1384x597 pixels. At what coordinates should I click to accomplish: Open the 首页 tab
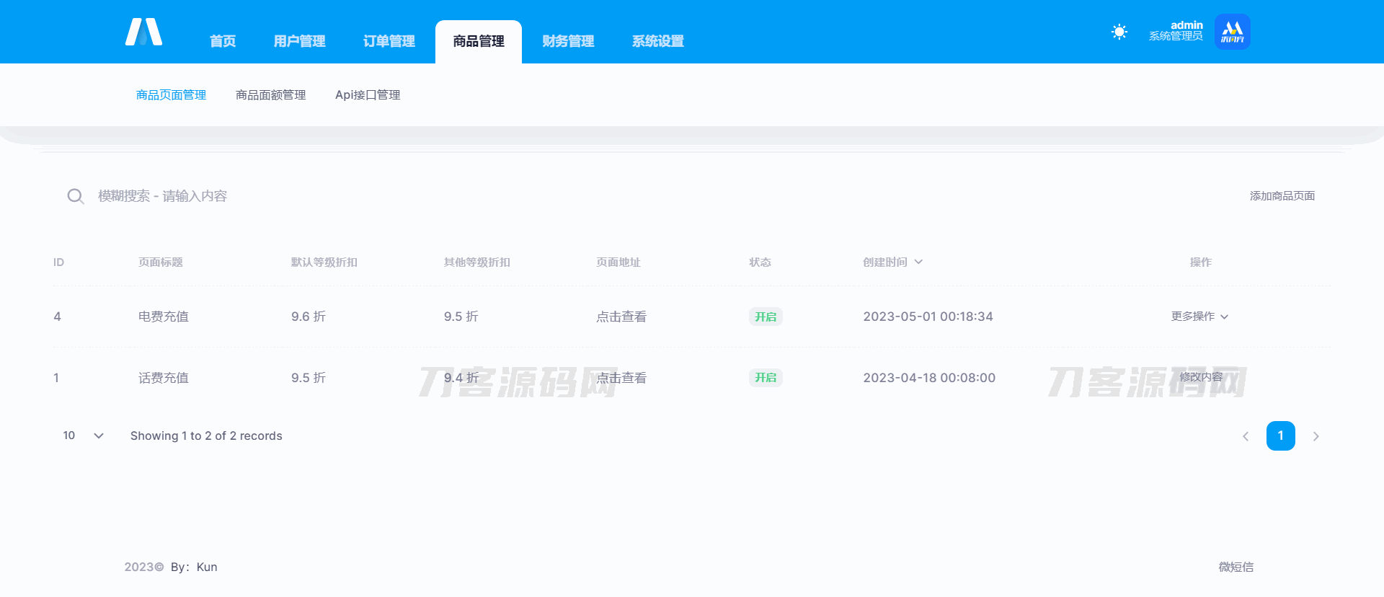[223, 41]
